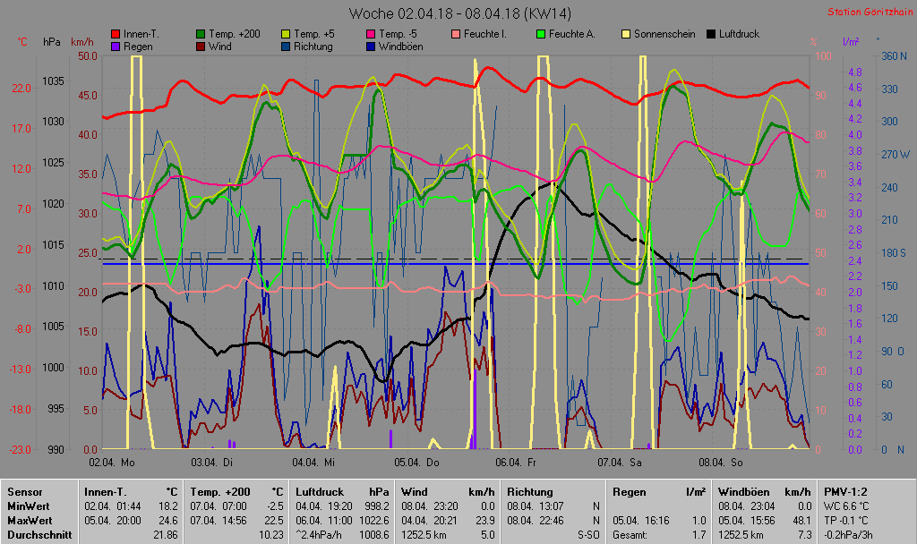Select the 08.04. So date marker
Viewport: 917px width, 544px height.
click(x=721, y=462)
